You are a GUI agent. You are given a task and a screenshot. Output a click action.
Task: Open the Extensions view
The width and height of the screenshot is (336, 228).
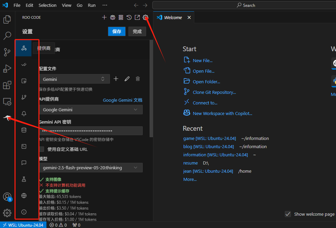[x=7, y=85]
